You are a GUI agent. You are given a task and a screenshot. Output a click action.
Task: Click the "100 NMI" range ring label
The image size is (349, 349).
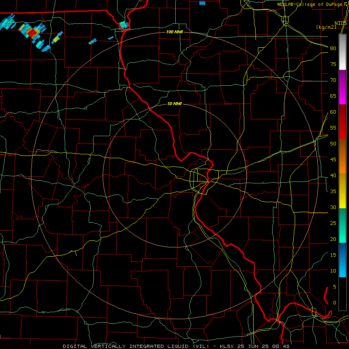pos(174,32)
